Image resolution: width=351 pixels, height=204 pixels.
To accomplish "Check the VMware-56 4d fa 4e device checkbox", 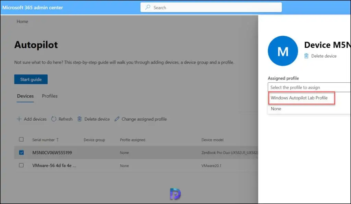I will pos(21,165).
